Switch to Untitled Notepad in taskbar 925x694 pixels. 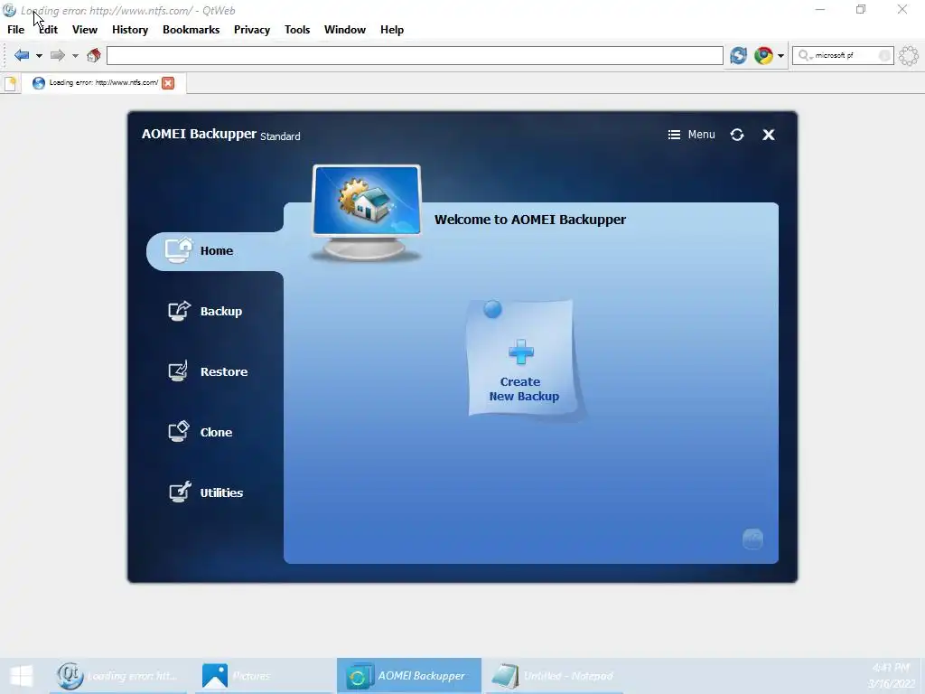click(555, 676)
